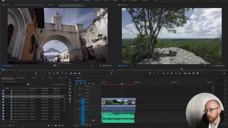
Task: Click Overwrite button in Source monitor
Action: point(75,73)
